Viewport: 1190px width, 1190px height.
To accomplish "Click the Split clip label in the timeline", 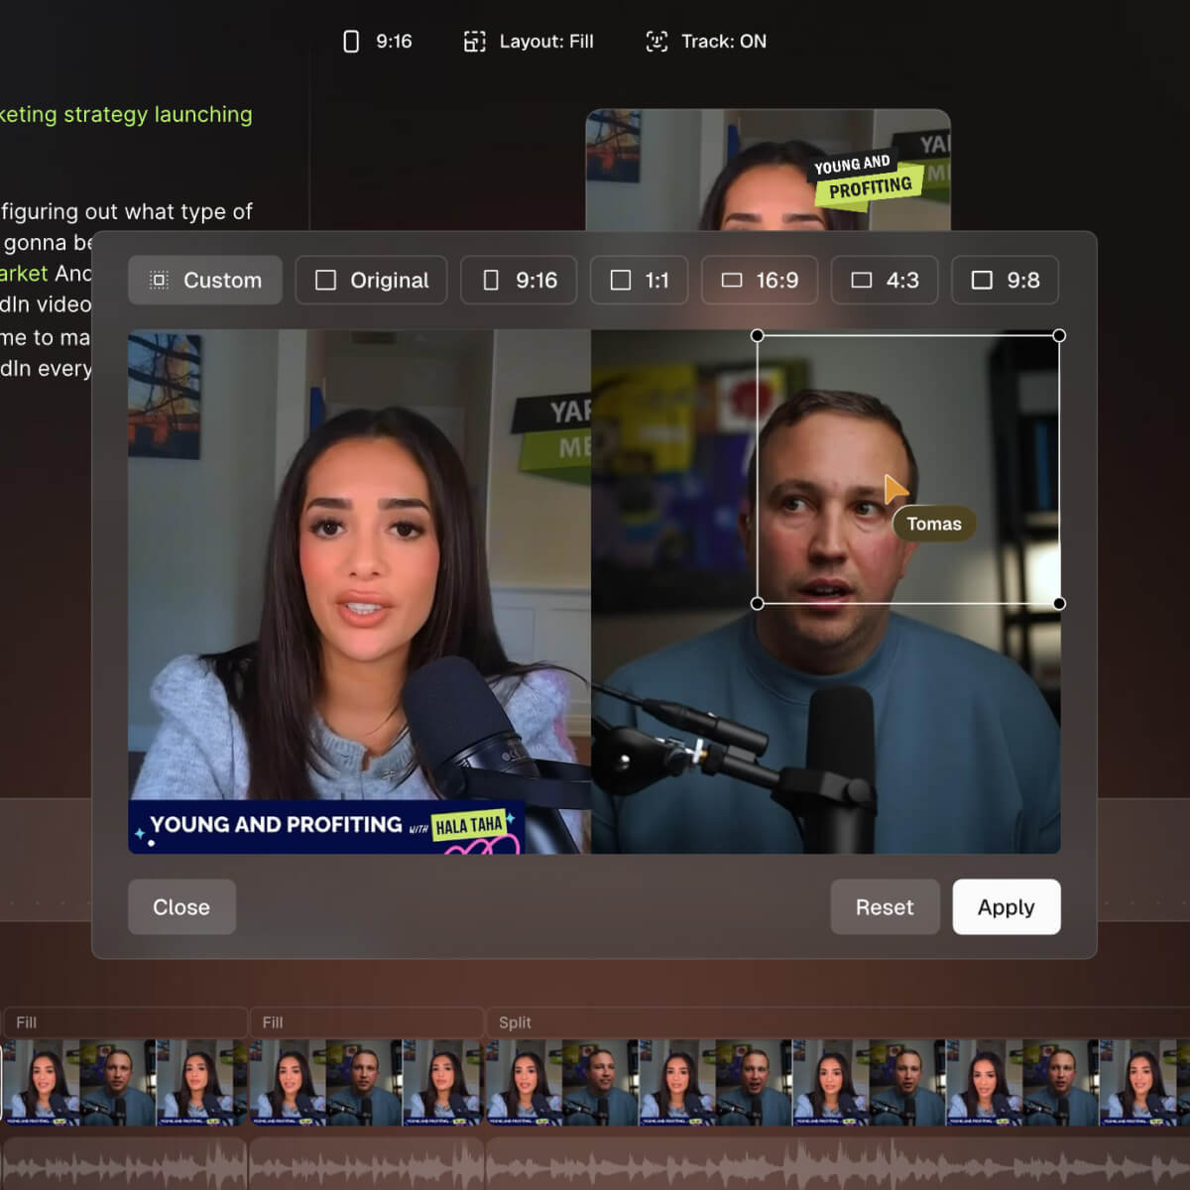I will coord(515,1022).
